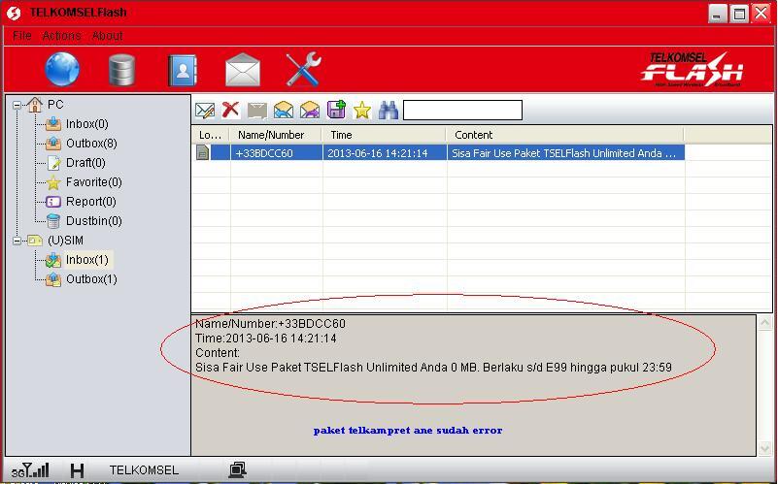Minimize the TELKOMSELFlash window
Viewport: 778px width, 484px height.
[x=717, y=14]
